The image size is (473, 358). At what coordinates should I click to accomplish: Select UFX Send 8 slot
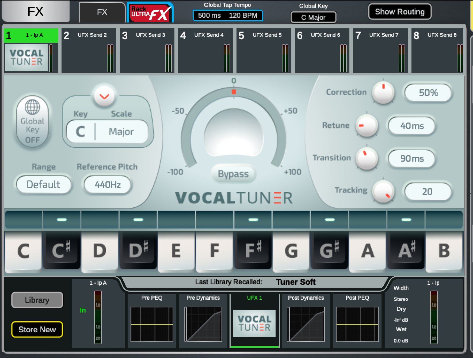[x=437, y=51]
